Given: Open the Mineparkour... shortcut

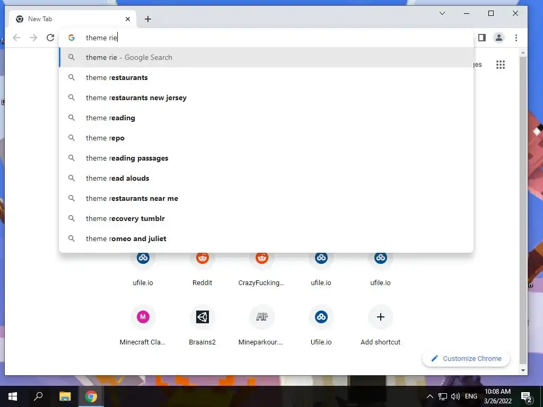Looking at the screenshot, I should coord(262,325).
